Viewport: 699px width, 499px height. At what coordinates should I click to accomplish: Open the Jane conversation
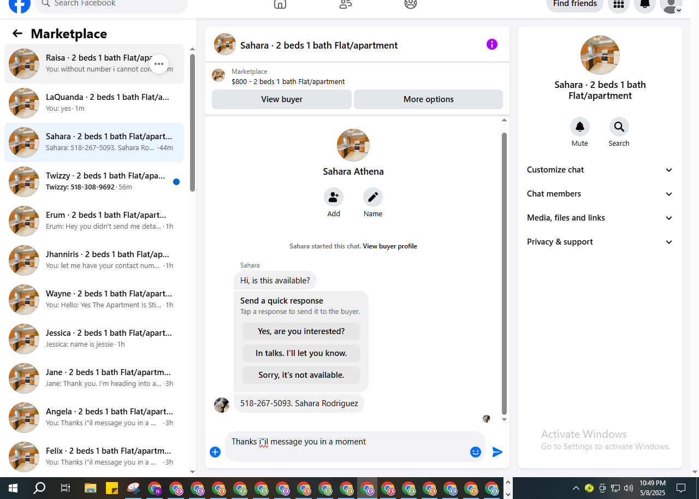(x=94, y=378)
